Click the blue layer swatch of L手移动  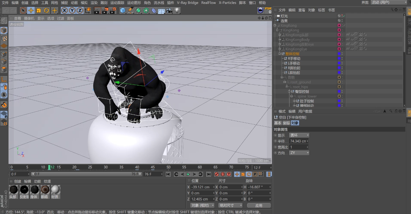coord(339,63)
